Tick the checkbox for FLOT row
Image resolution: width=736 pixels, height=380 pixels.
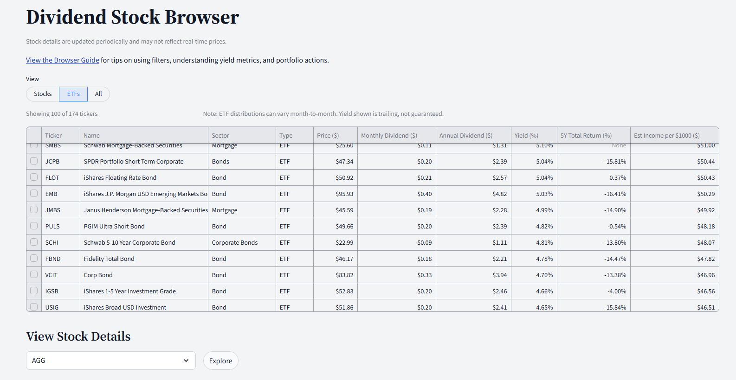point(34,177)
